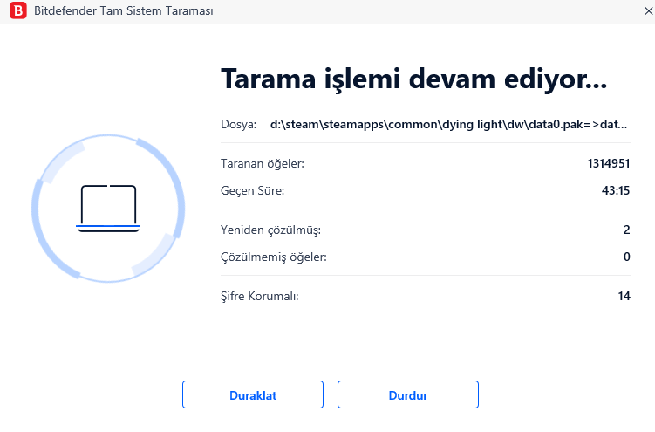Pause the scan with the Duraklat button

pos(253,394)
